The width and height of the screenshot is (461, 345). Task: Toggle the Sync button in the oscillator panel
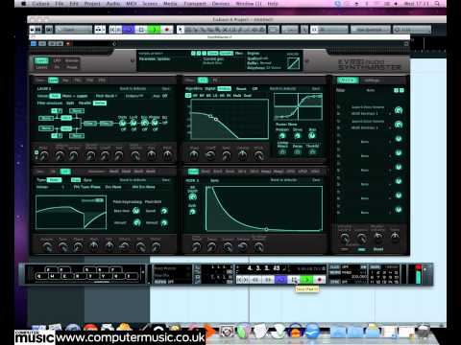pos(87,180)
